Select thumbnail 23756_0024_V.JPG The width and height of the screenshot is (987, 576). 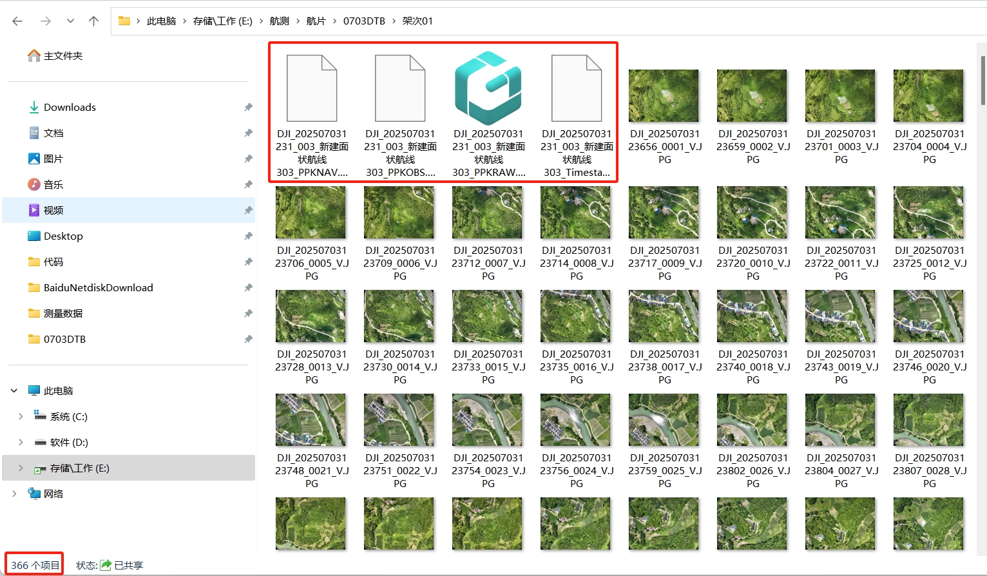point(576,420)
